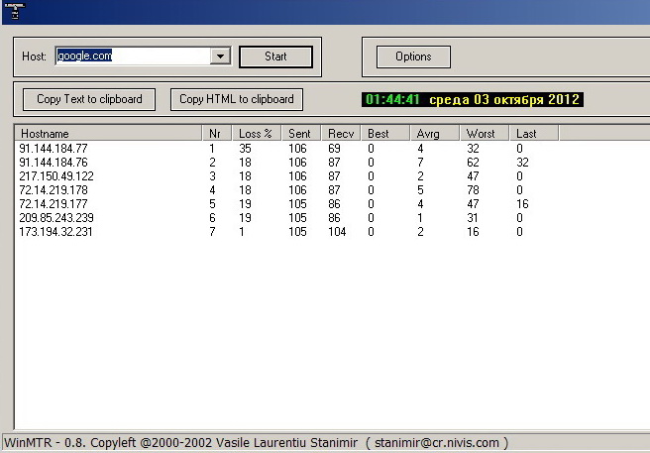The image size is (650, 453).
Task: Click Copy HTML to clipboard
Action: pyautogui.click(x=237, y=99)
